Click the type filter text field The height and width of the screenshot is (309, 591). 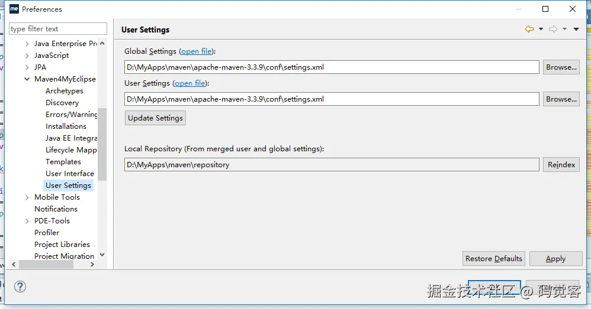click(57, 29)
